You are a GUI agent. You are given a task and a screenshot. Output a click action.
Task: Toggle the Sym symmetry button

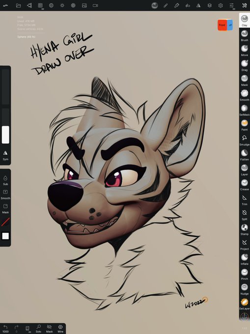5,155
